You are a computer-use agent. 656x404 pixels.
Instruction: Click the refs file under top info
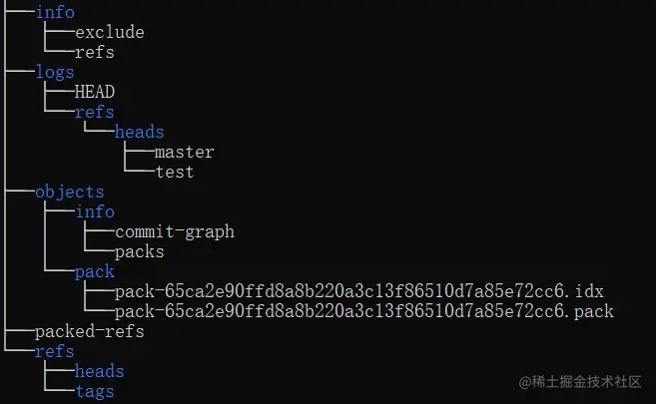pos(94,52)
